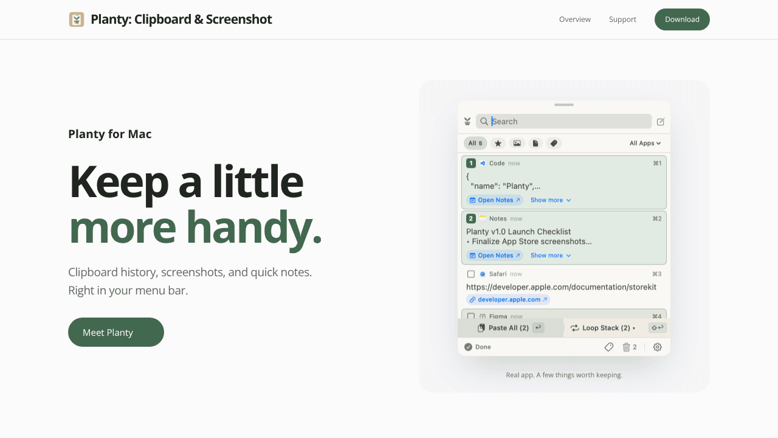
Task: Focus the Search field in Planty
Action: 563,121
